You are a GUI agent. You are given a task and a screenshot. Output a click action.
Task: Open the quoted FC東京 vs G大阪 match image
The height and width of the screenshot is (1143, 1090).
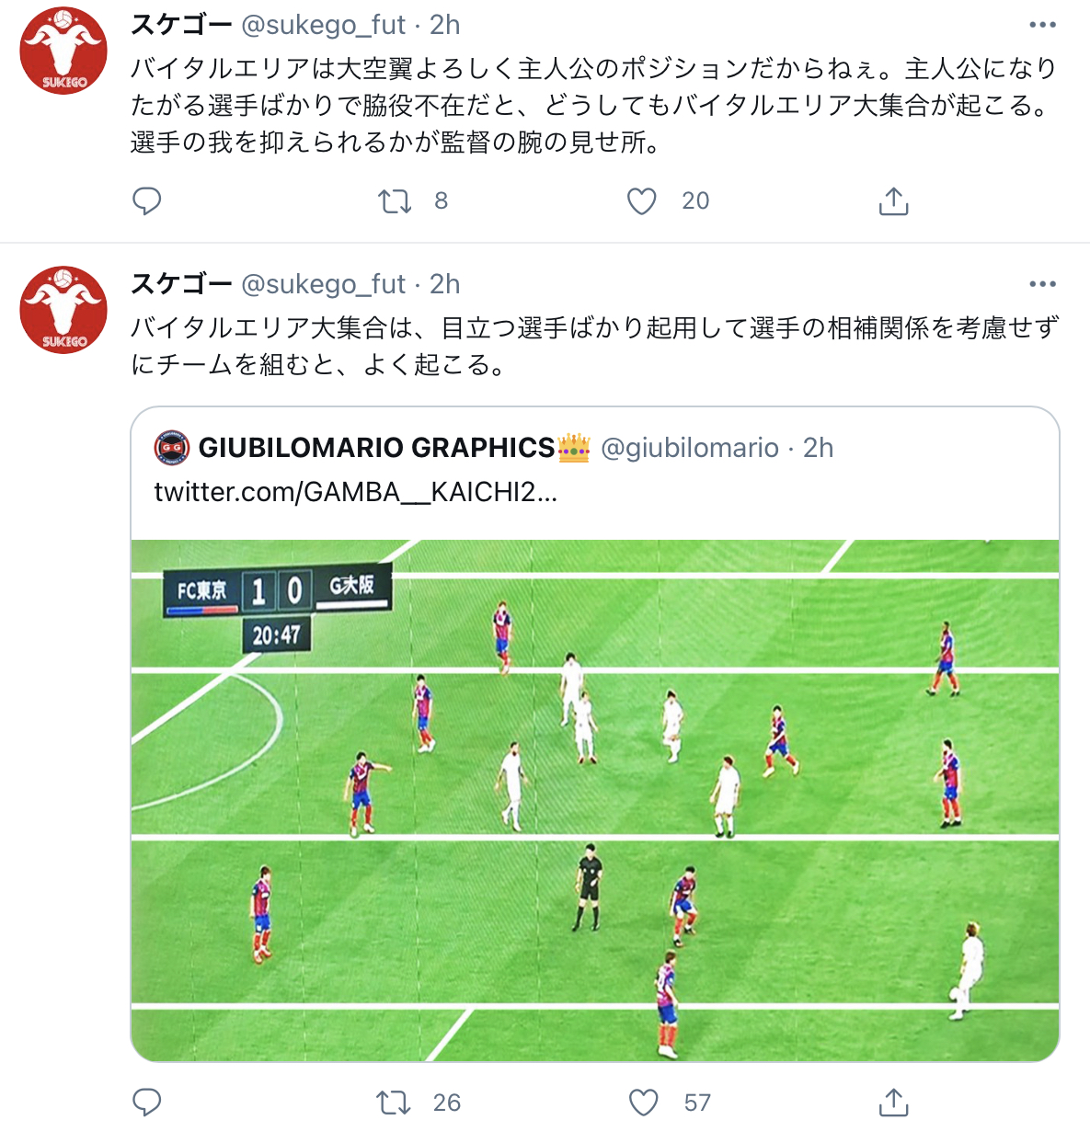coord(595,800)
